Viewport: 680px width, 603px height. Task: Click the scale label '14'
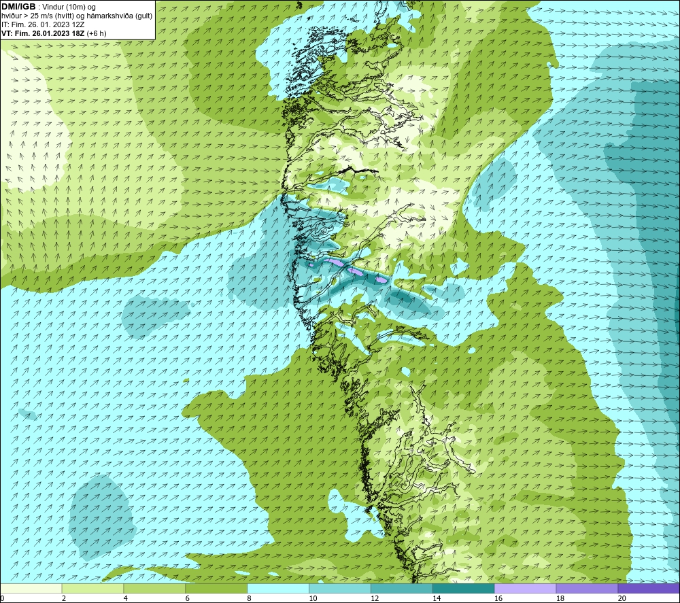[437, 598]
